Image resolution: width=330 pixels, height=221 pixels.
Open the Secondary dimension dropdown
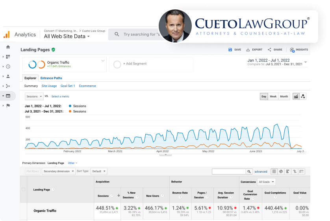click(x=59, y=171)
